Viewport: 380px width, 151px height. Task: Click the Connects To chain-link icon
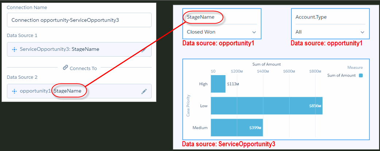(65, 68)
